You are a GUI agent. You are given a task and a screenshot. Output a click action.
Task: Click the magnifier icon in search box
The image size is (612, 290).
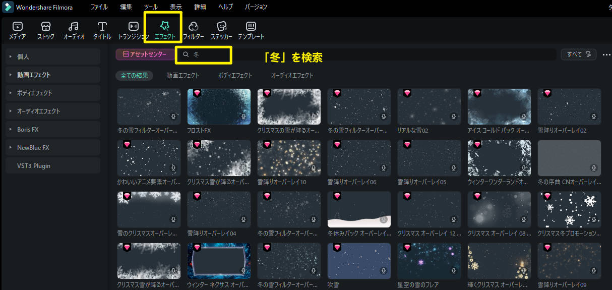pos(186,54)
